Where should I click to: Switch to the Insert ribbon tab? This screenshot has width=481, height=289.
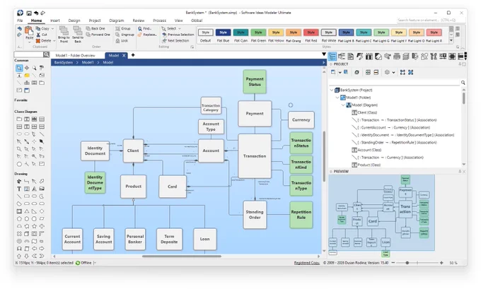[x=55, y=20]
